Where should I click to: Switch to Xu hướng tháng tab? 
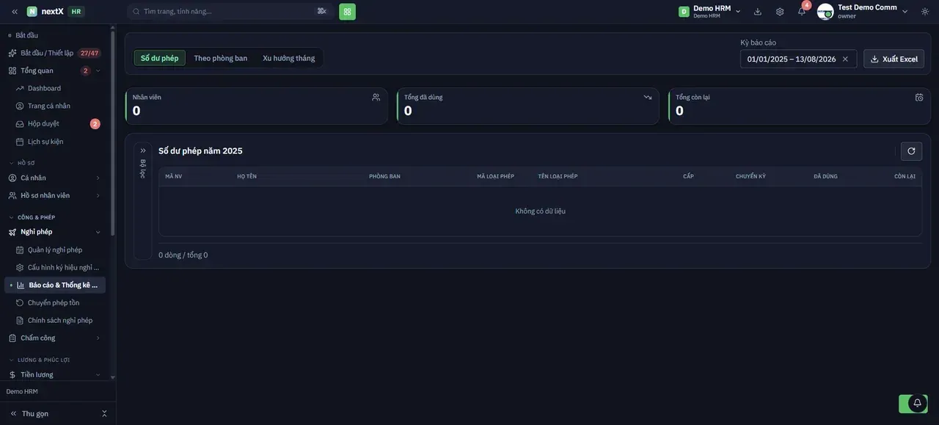point(289,58)
